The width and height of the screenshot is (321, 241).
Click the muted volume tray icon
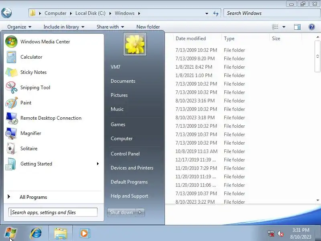pos(280,233)
